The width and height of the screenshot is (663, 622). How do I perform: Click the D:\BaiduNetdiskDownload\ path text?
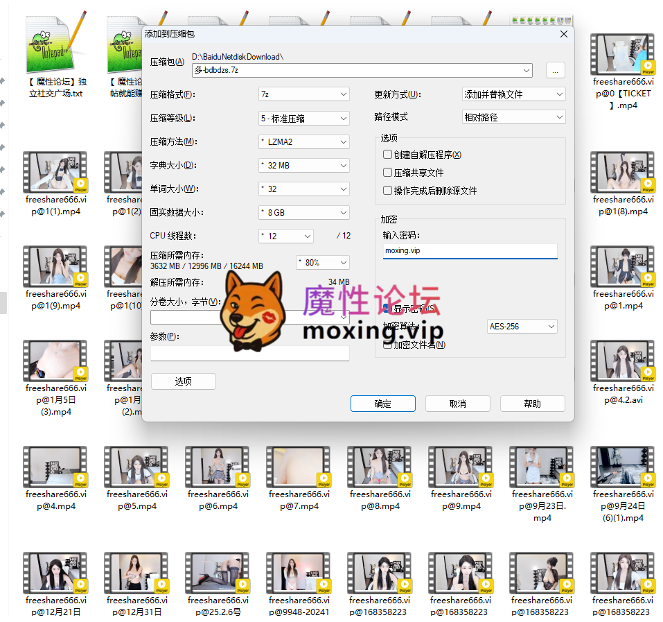238,57
